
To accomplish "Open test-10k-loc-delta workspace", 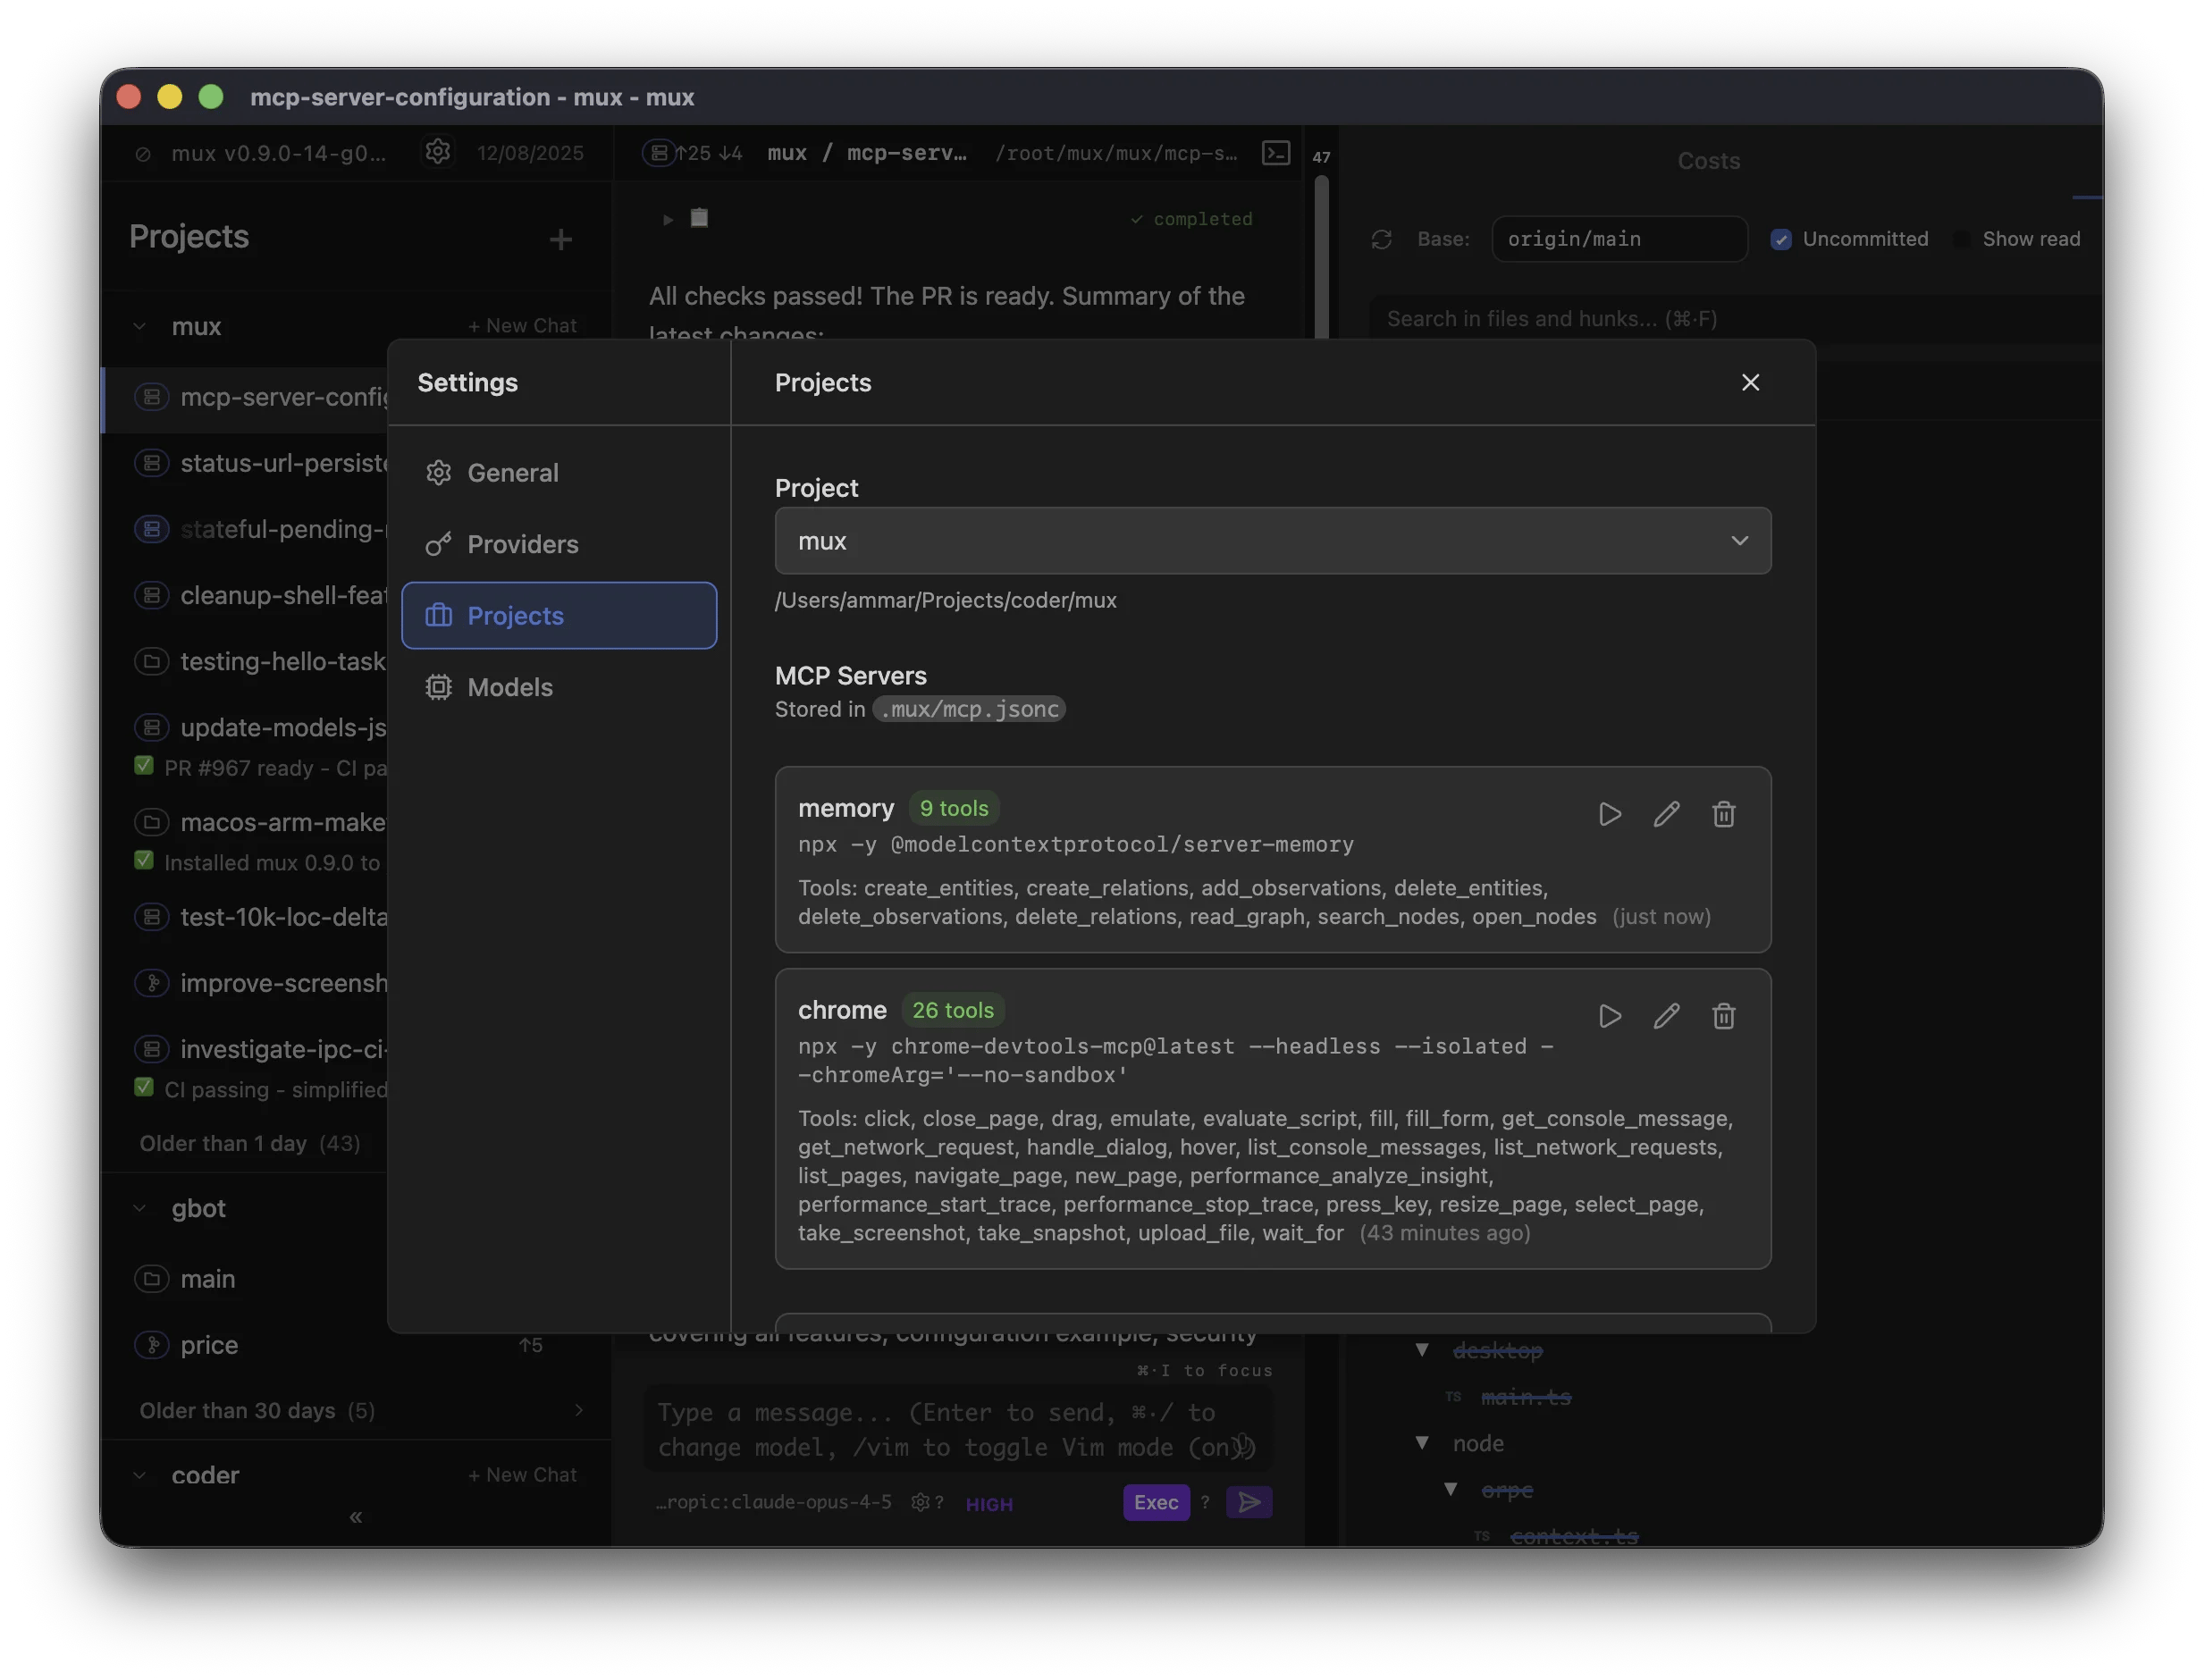I will tap(245, 917).
